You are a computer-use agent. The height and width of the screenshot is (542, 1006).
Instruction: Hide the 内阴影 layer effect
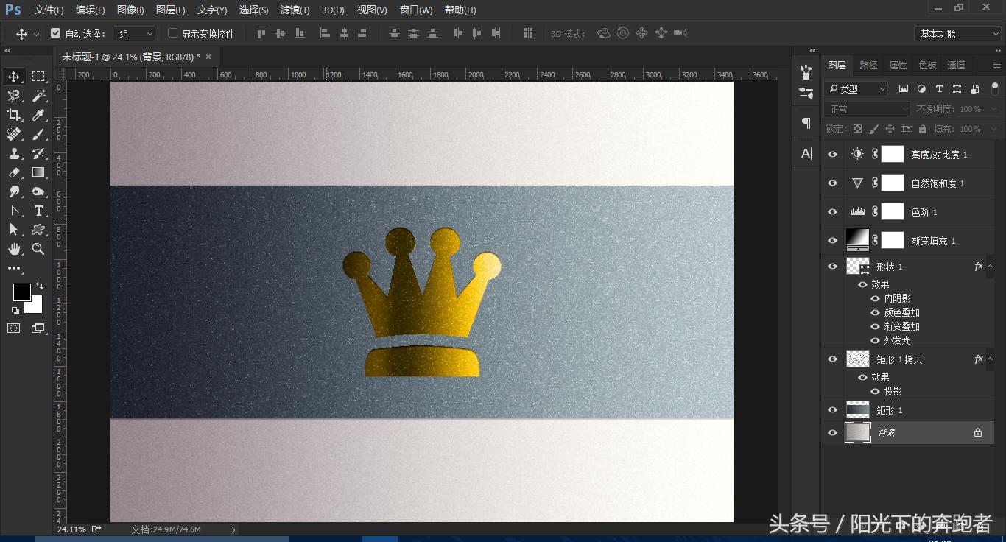(x=876, y=298)
